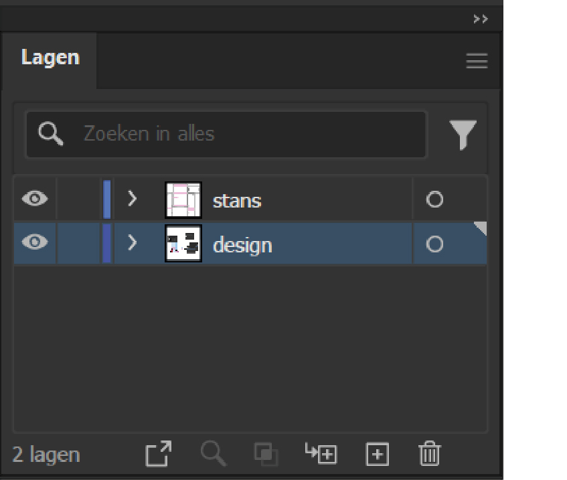The width and height of the screenshot is (567, 480).
Task: Hide the stans layer with its eye icon
Action: [35, 199]
